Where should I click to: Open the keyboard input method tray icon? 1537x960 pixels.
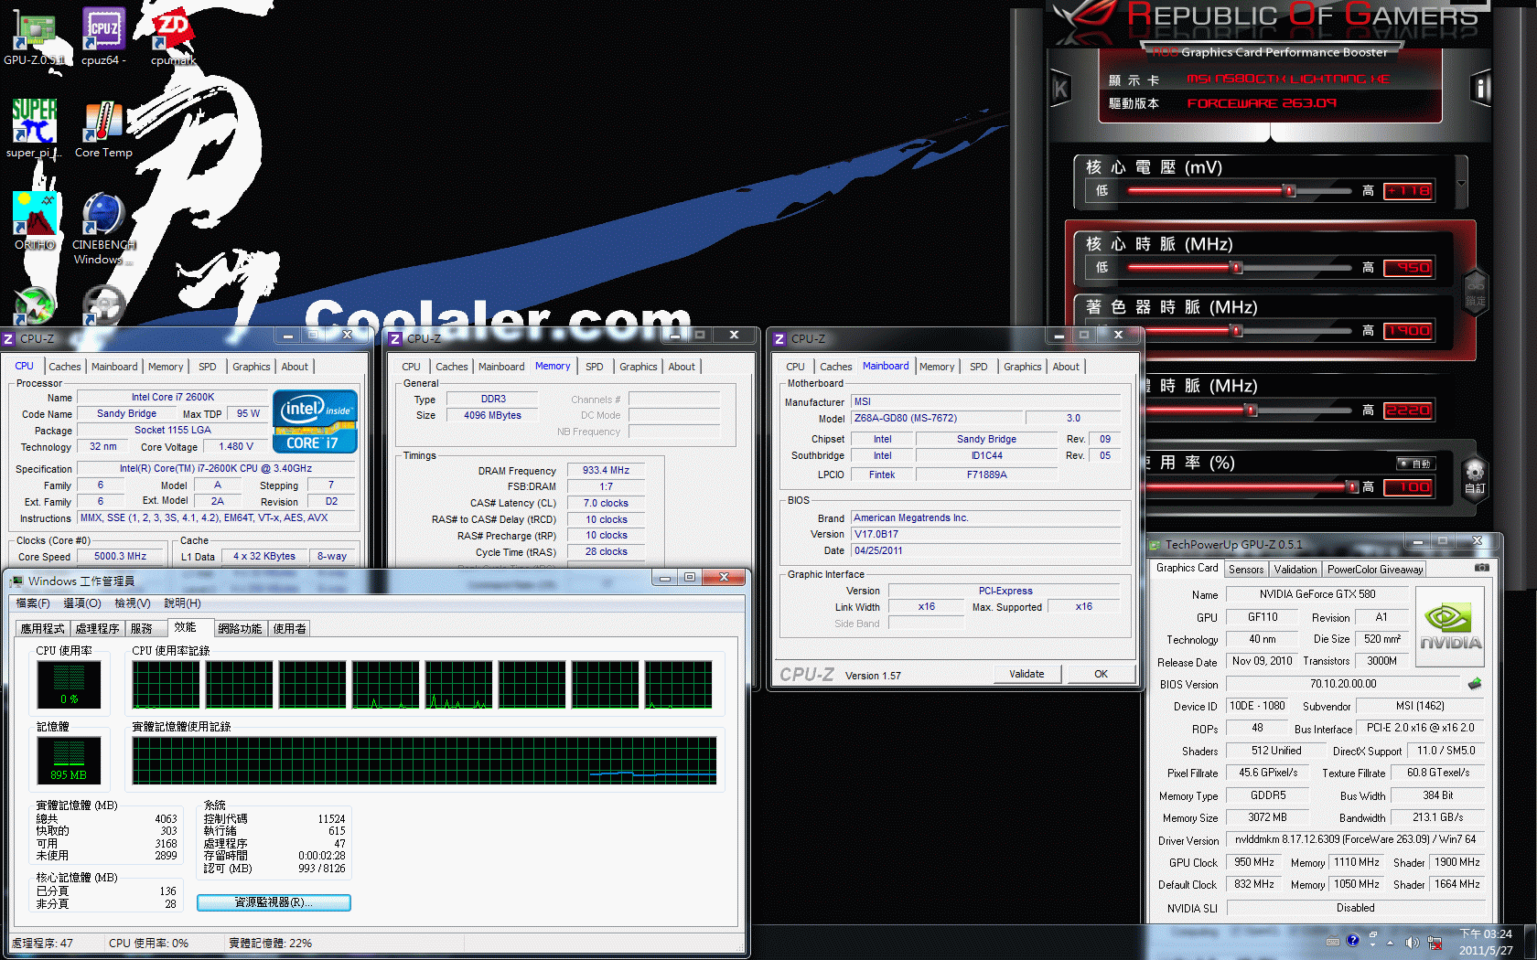pos(1332,942)
